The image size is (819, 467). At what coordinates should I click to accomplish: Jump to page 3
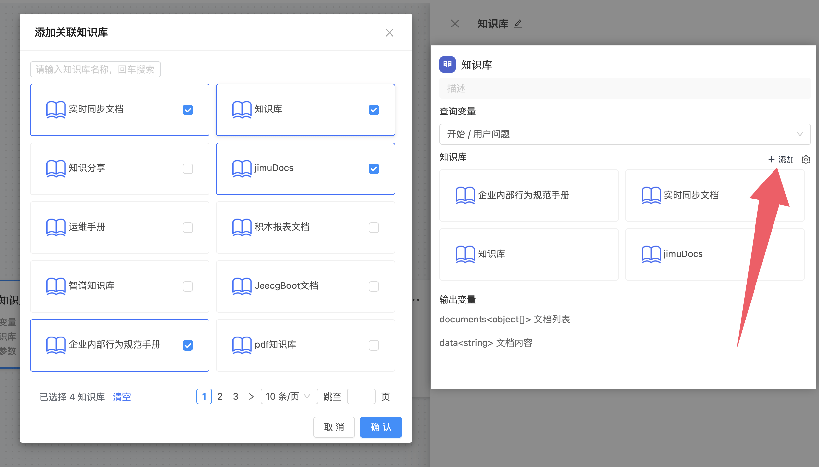coord(235,396)
